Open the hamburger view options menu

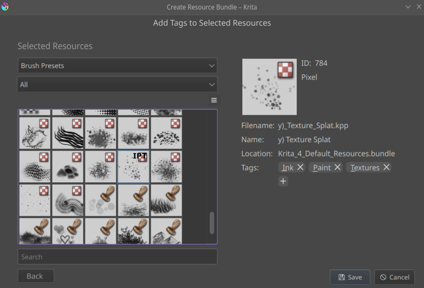point(214,100)
